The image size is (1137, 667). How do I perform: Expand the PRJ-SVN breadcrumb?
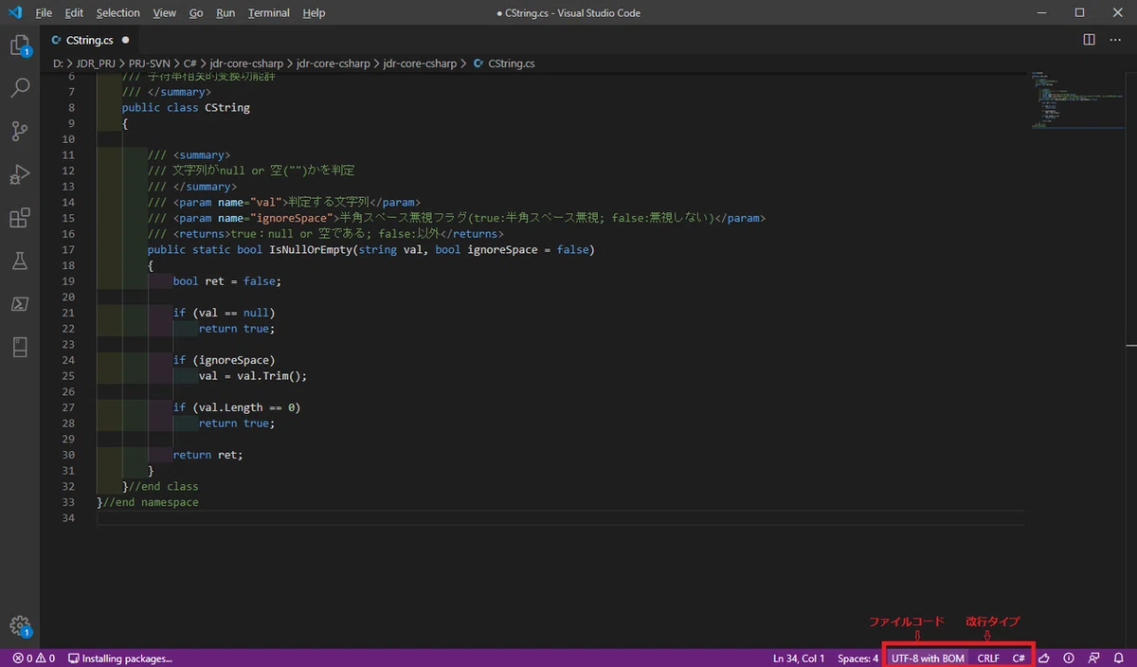pyautogui.click(x=151, y=63)
